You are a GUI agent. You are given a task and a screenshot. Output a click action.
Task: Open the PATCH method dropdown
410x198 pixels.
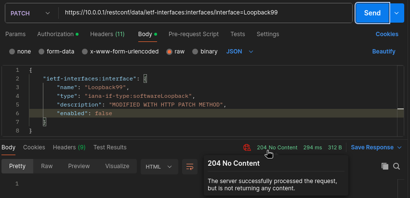30,13
